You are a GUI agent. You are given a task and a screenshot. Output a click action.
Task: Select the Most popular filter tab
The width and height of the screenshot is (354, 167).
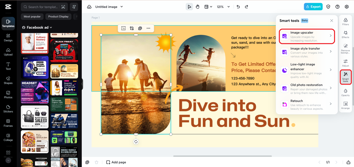pyautogui.click(x=32, y=17)
